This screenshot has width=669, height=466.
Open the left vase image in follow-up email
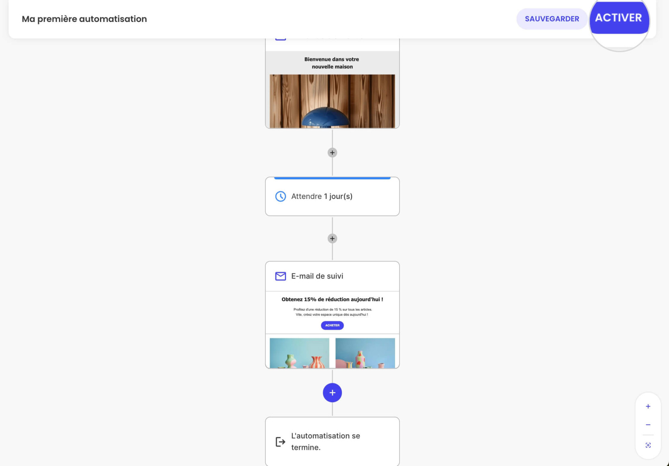(x=300, y=353)
